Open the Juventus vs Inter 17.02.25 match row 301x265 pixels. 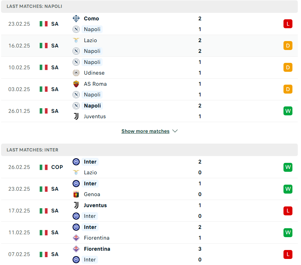click(149, 211)
